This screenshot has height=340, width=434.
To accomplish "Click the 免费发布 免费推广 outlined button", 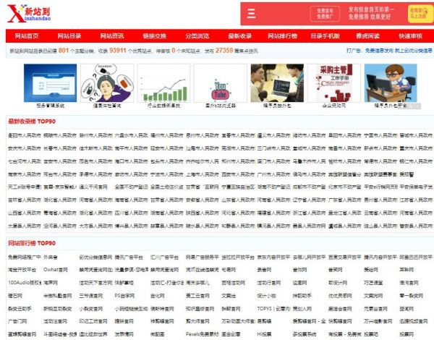I will [325, 14].
